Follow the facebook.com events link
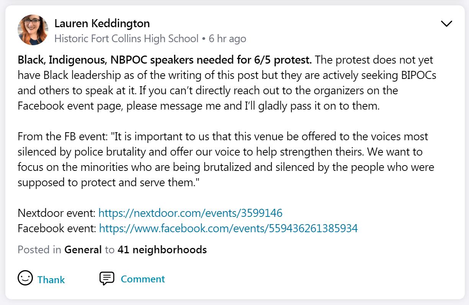This screenshot has height=305, width=469. (228, 228)
